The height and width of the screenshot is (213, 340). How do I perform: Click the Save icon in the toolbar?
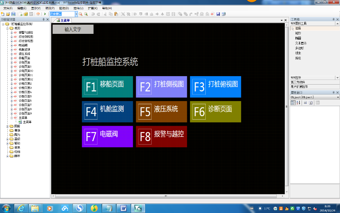point(13,14)
